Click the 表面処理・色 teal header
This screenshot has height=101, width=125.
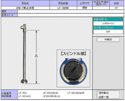108,19
